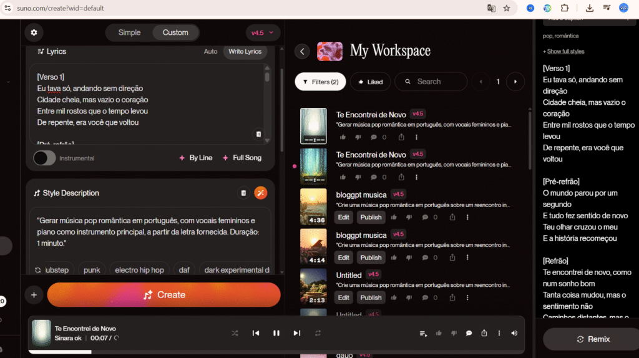Toggle the Instrumental switch
The height and width of the screenshot is (358, 639).
[44, 158]
